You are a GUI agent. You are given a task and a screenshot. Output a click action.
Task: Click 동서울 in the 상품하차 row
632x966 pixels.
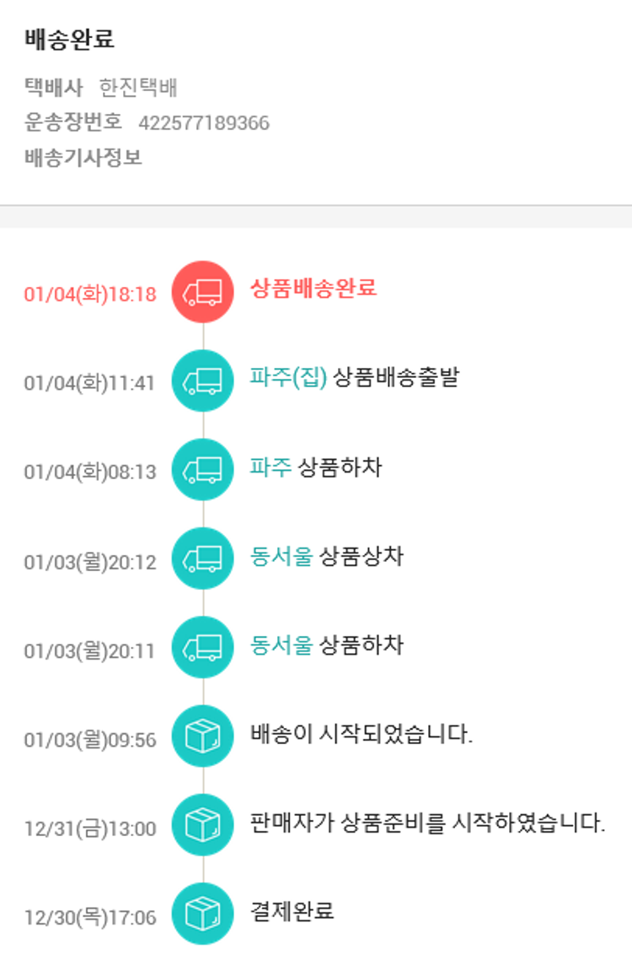[x=281, y=645]
